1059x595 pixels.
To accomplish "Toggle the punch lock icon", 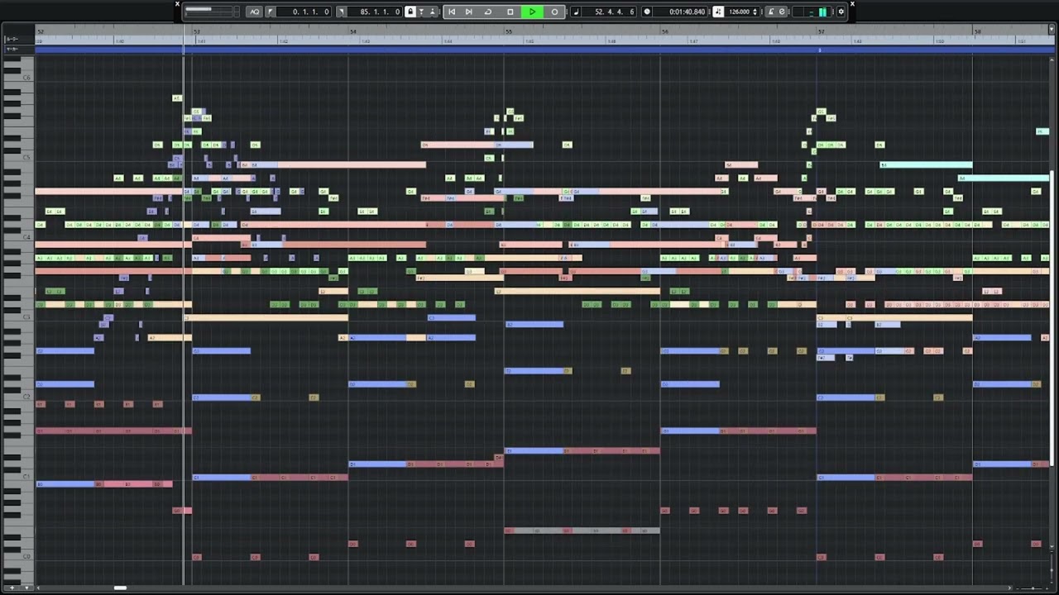I will pyautogui.click(x=410, y=12).
